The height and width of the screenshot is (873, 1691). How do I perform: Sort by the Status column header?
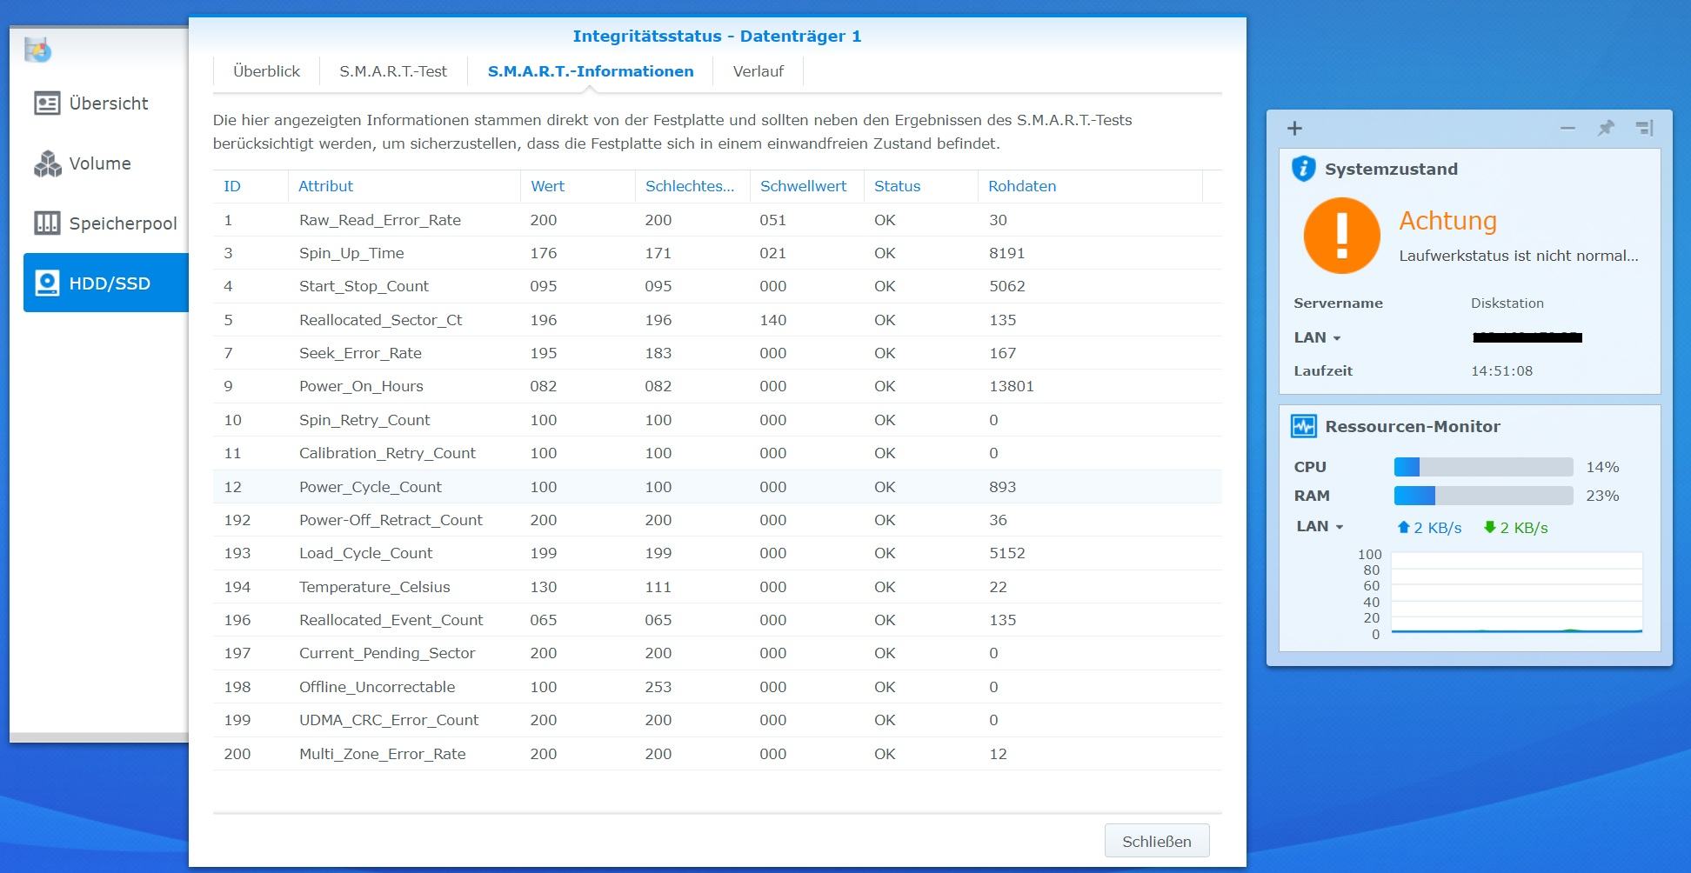(x=921, y=186)
